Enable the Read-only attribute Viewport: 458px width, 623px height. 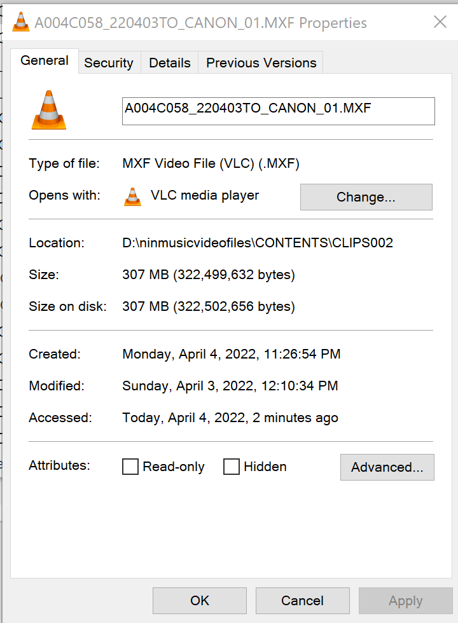[130, 467]
